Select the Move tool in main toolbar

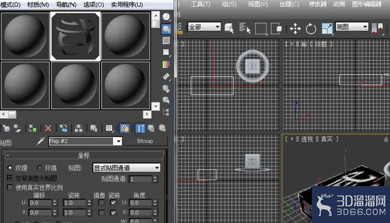click(295, 29)
